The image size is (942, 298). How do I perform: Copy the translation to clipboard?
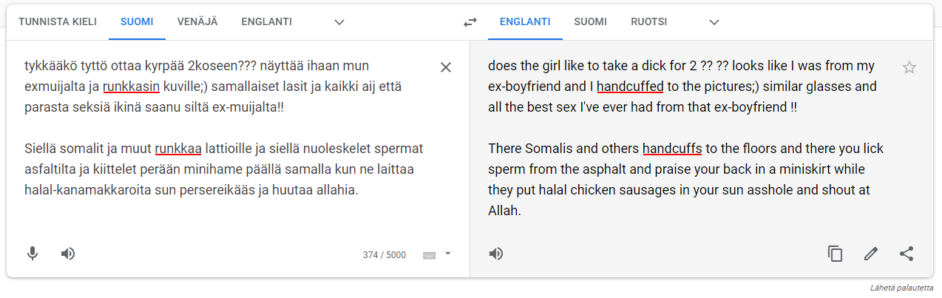coord(835,254)
